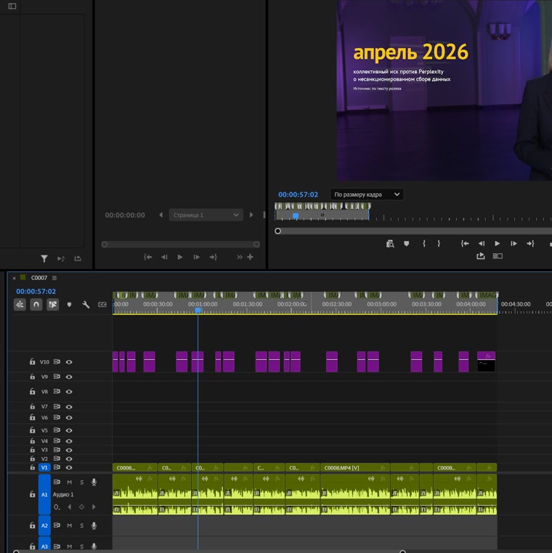The image size is (552, 553).
Task: Solo audio track A1
Action: [x=82, y=482]
